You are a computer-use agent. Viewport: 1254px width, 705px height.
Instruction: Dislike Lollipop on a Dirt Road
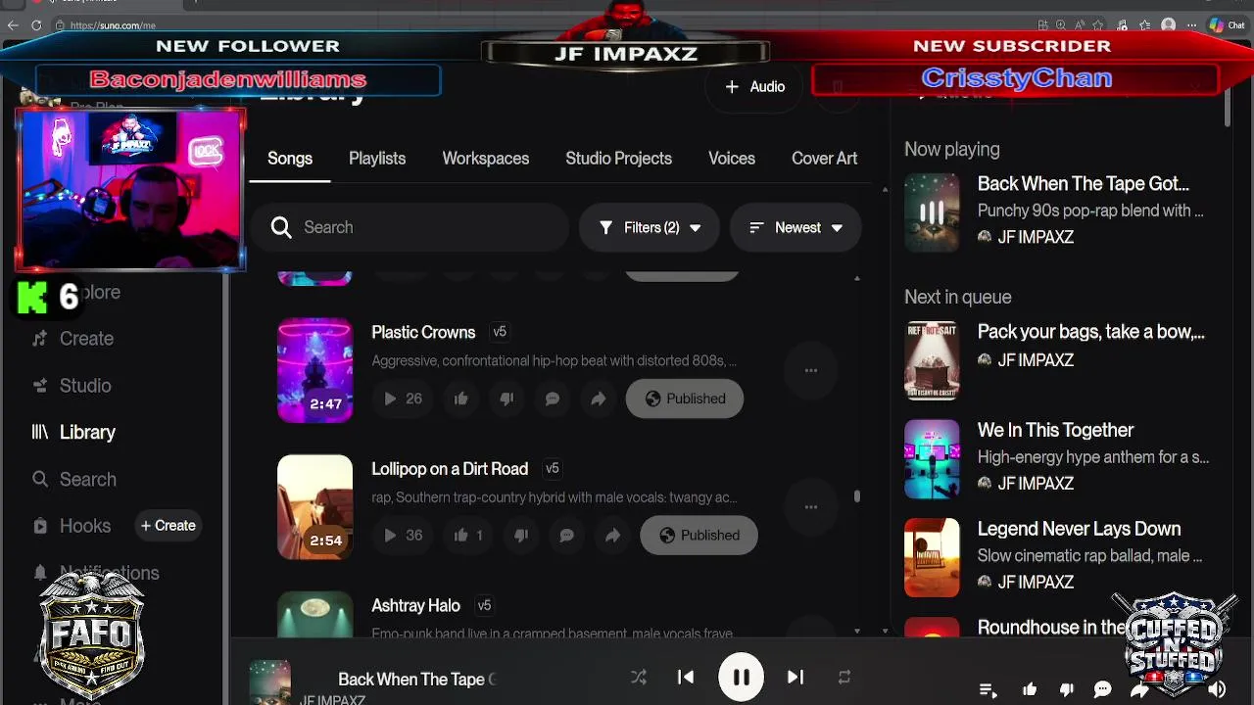click(521, 535)
